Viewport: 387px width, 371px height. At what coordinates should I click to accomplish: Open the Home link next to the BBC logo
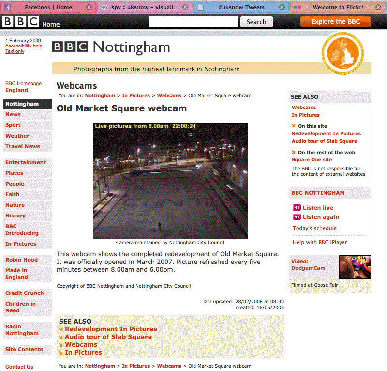pyautogui.click(x=51, y=24)
